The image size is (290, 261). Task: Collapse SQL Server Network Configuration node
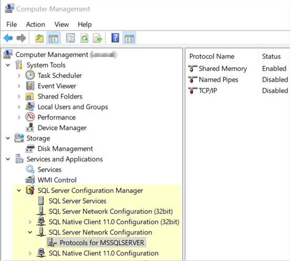click(x=30, y=232)
